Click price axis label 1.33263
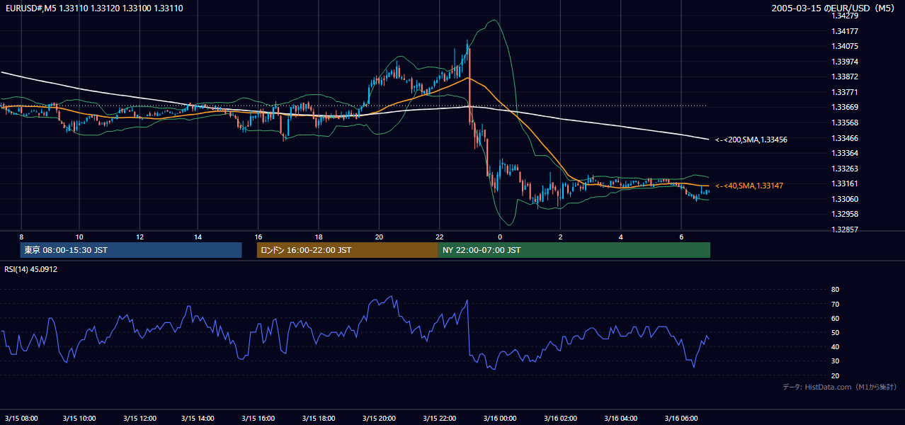905x425 pixels. coord(846,169)
